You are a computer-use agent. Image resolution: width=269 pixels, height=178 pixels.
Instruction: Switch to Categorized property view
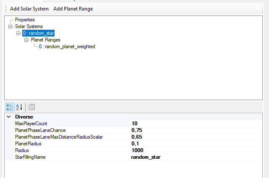tap(10, 107)
